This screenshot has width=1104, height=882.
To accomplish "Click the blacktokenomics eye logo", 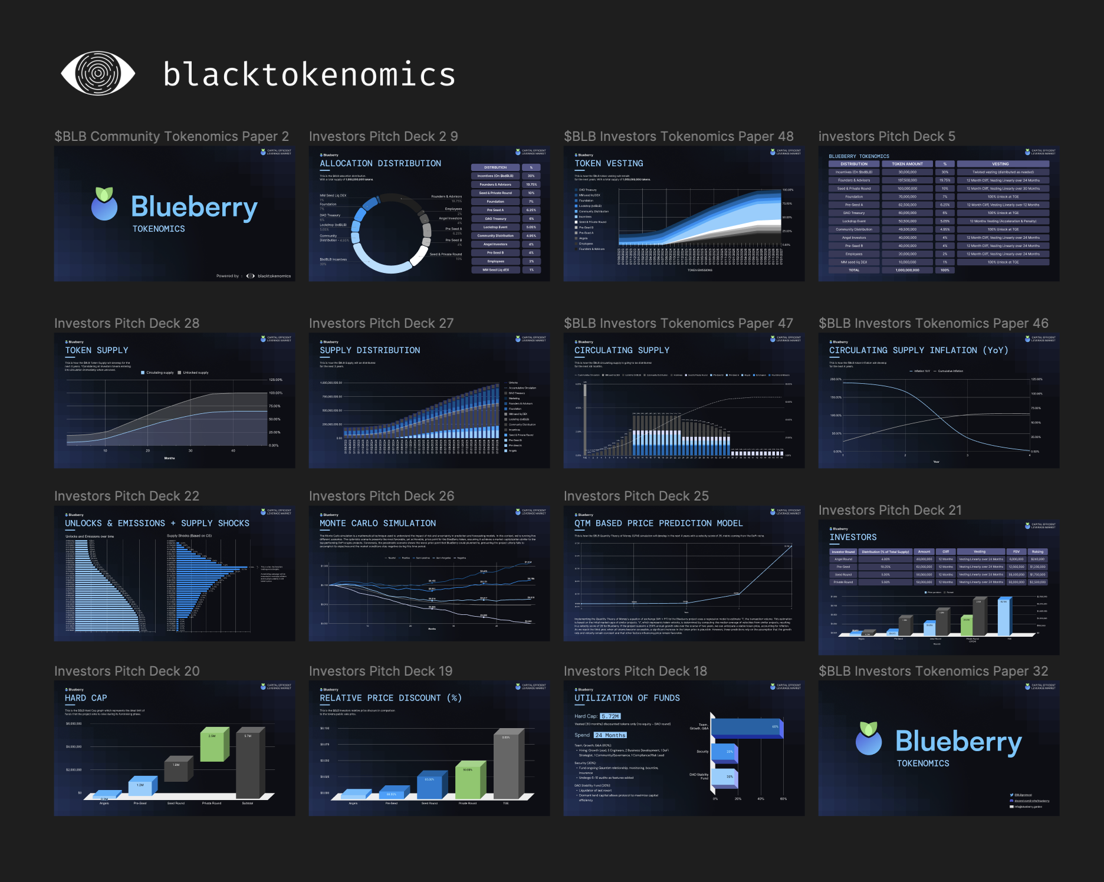I will (98, 74).
